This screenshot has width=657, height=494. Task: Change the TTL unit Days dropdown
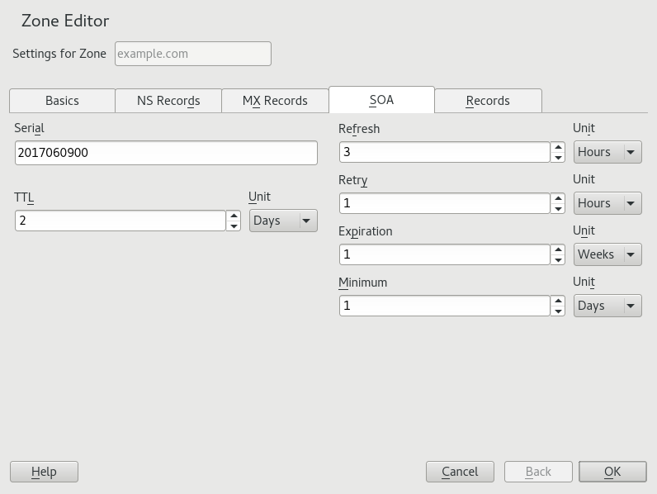[x=283, y=221]
